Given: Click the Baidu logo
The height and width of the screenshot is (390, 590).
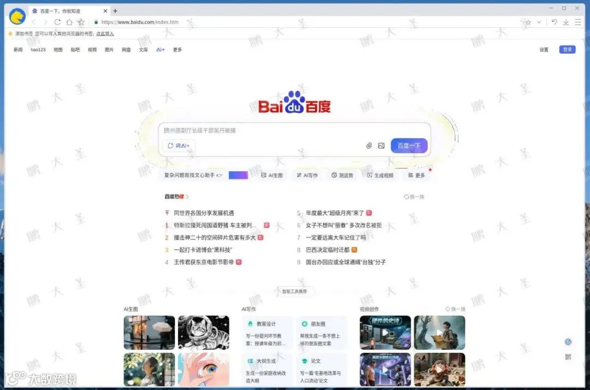Looking at the screenshot, I should [294, 102].
